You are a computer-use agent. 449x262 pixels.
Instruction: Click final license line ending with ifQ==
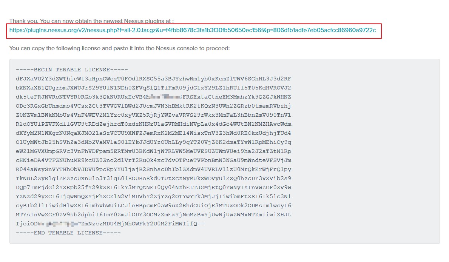110,224
